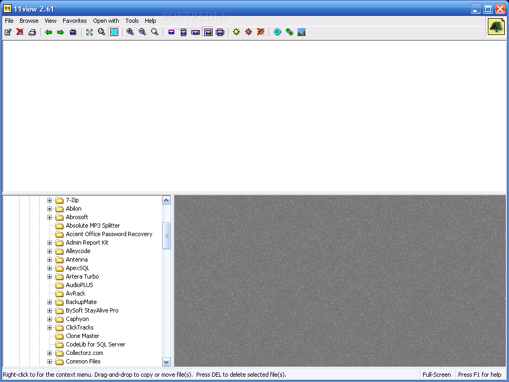Open the Favorites menu
This screenshot has width=509, height=382.
(x=75, y=21)
